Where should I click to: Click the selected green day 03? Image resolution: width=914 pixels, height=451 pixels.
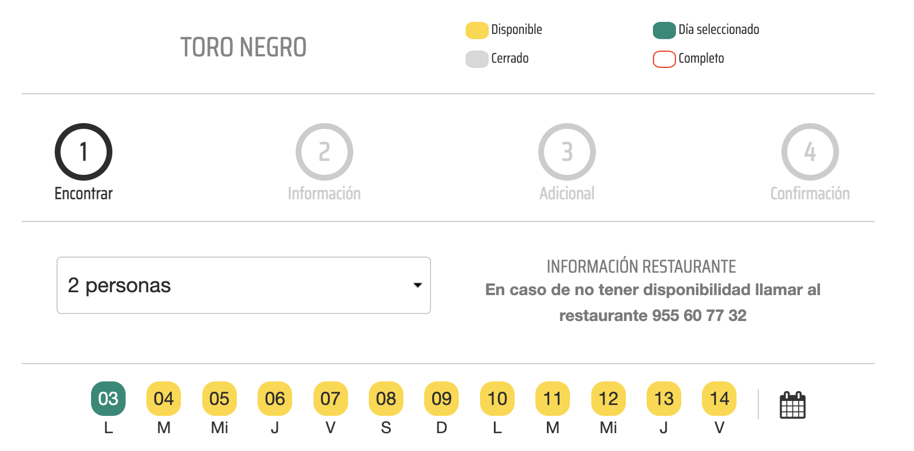click(x=108, y=399)
